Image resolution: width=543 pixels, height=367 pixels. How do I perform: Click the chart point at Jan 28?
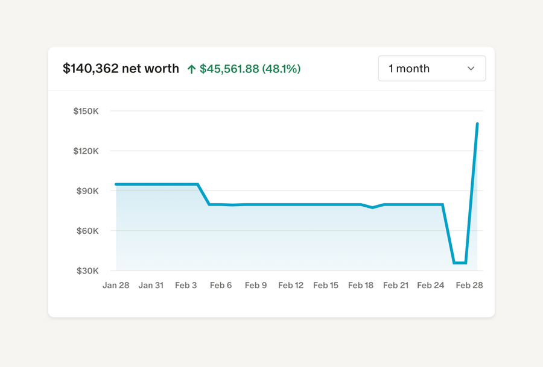115,183
